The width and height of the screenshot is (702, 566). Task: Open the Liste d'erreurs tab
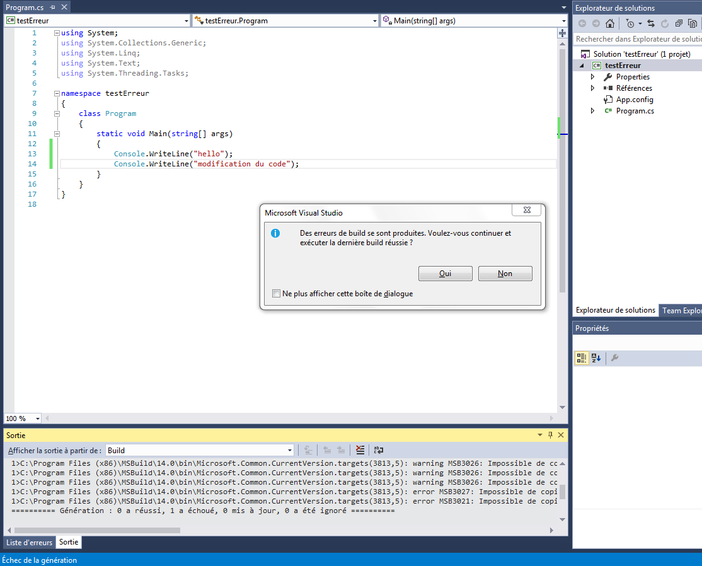coord(29,542)
